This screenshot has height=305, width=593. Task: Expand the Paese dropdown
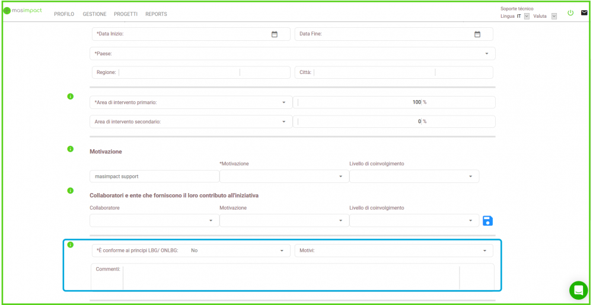486,53
